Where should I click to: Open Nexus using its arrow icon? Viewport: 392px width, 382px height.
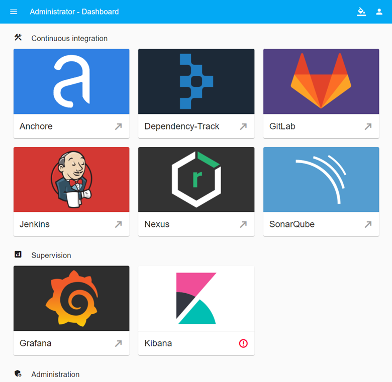click(243, 224)
